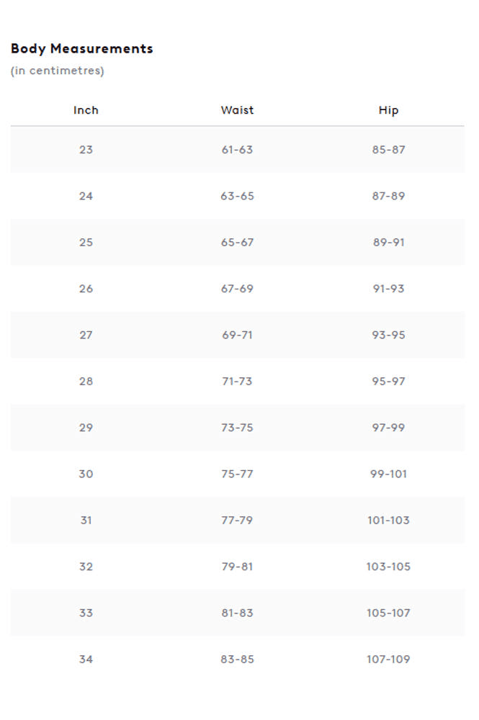Image resolution: width=479 pixels, height=720 pixels.
Task: Click waist value 73-75
Action: click(237, 428)
